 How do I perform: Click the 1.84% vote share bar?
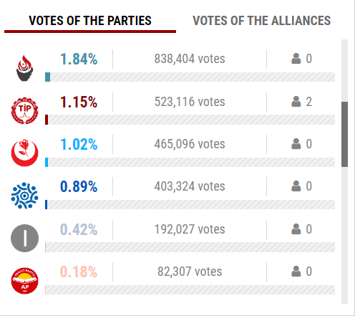(190, 77)
